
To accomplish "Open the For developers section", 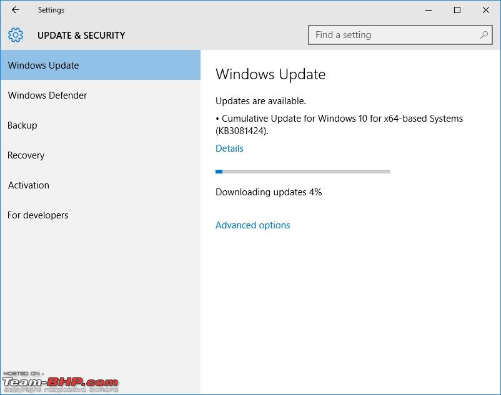I will (x=101, y=215).
